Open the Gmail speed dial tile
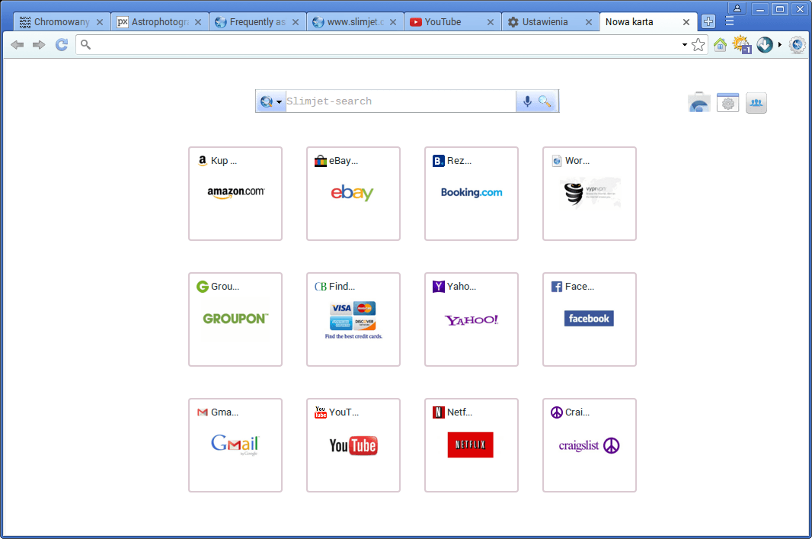 pos(235,445)
